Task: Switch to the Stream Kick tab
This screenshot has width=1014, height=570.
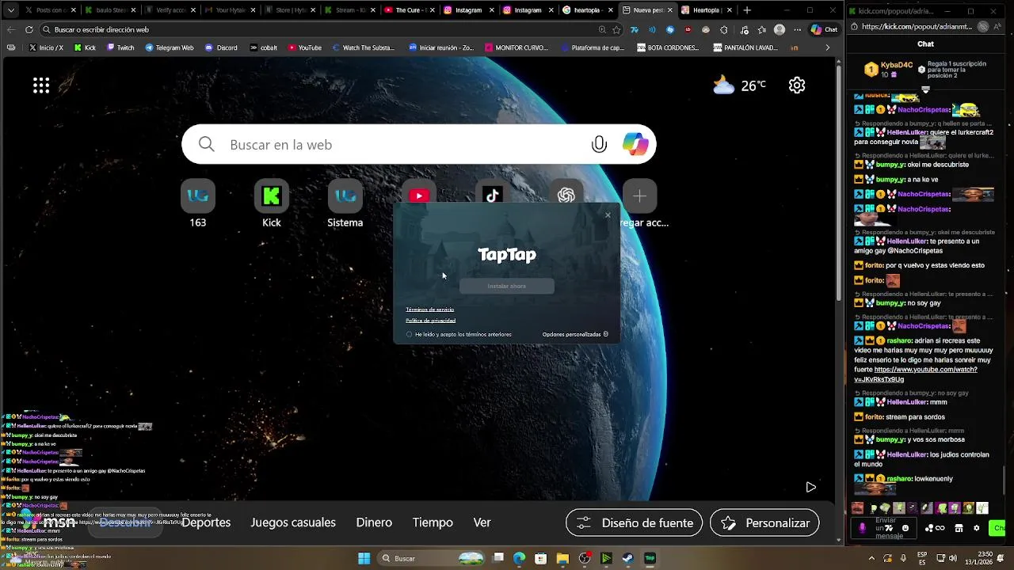Action: tap(349, 10)
